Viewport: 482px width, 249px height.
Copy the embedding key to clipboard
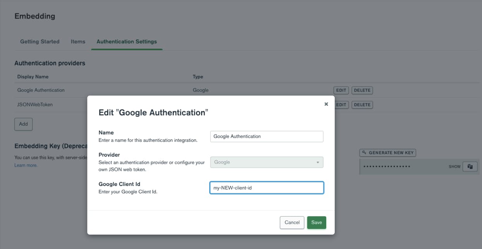click(x=470, y=167)
